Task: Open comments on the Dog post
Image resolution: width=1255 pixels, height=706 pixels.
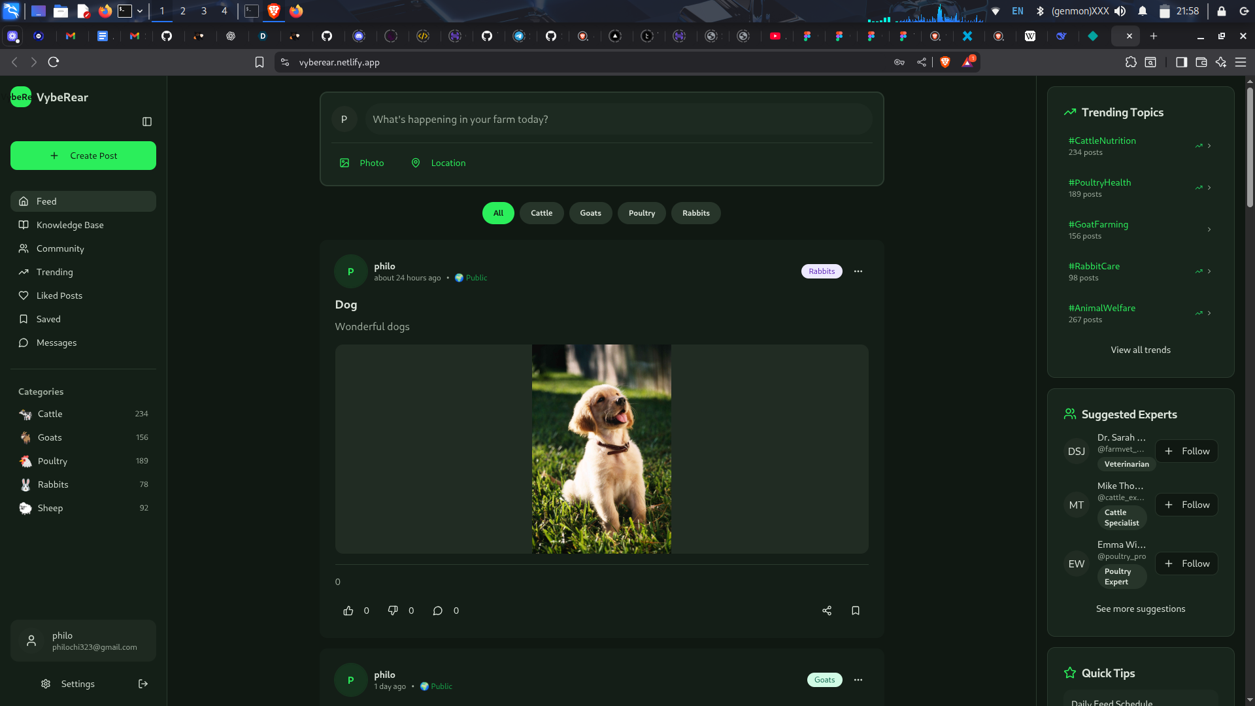Action: coord(438,611)
